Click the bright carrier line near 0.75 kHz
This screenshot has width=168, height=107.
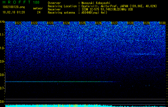click(x=59, y=82)
